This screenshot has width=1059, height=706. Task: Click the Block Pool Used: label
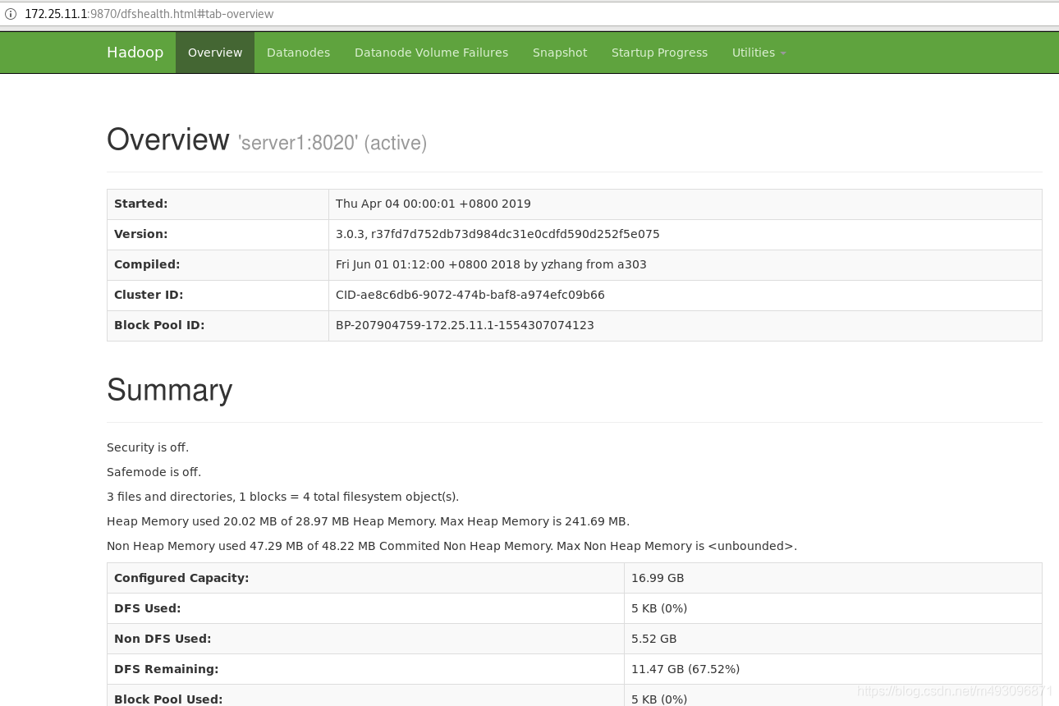pos(168,699)
